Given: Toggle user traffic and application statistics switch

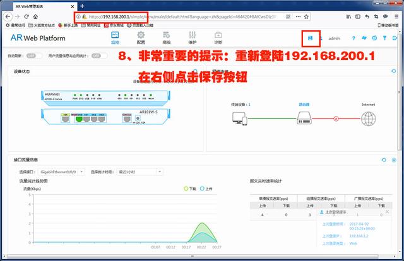Looking at the screenshot, I should tap(100, 55).
